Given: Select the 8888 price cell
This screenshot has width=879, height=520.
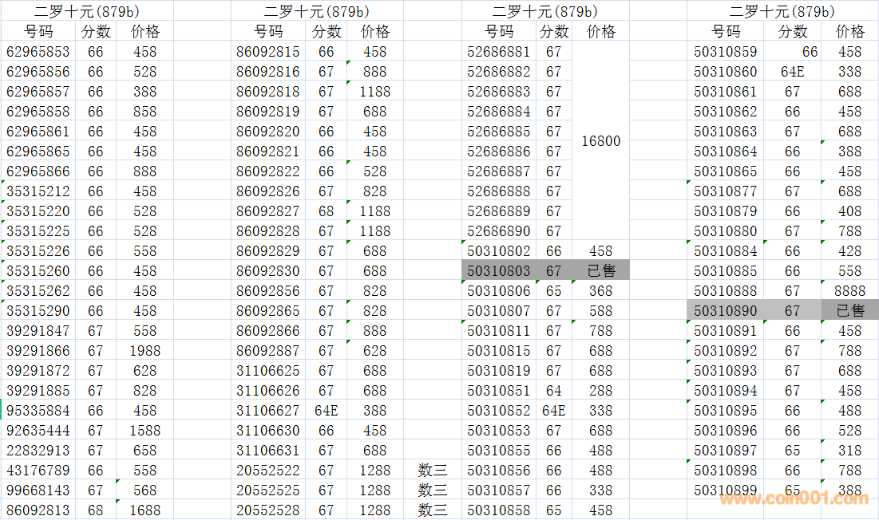Looking at the screenshot, I should tap(849, 291).
